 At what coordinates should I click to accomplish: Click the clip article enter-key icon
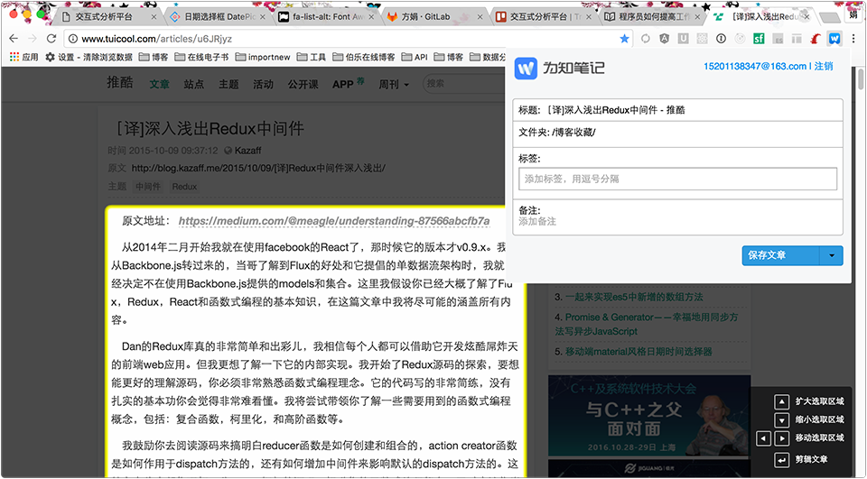pos(781,460)
